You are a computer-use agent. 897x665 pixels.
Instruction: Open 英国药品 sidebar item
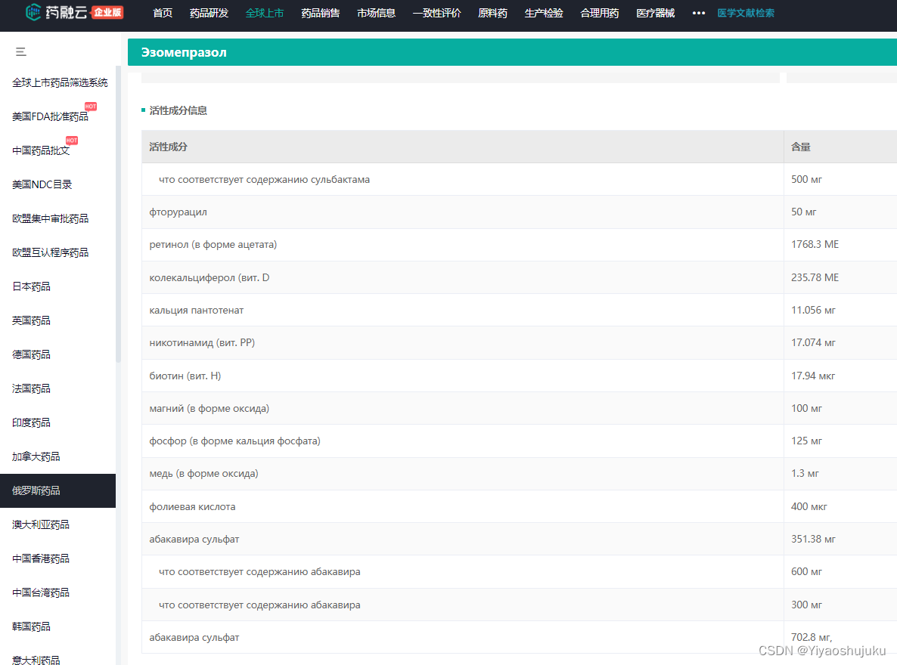click(x=32, y=320)
